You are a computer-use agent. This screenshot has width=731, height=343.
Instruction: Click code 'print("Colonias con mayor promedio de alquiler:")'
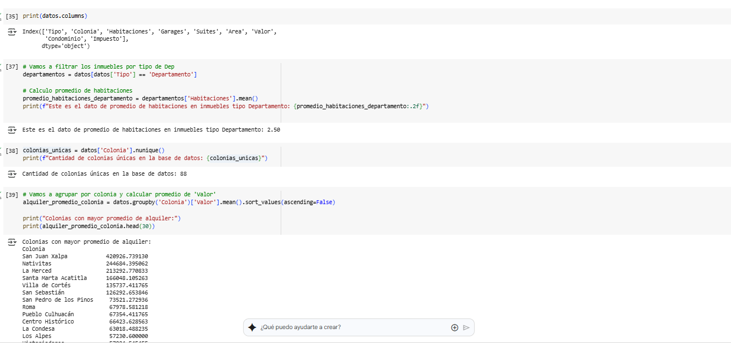[102, 218]
